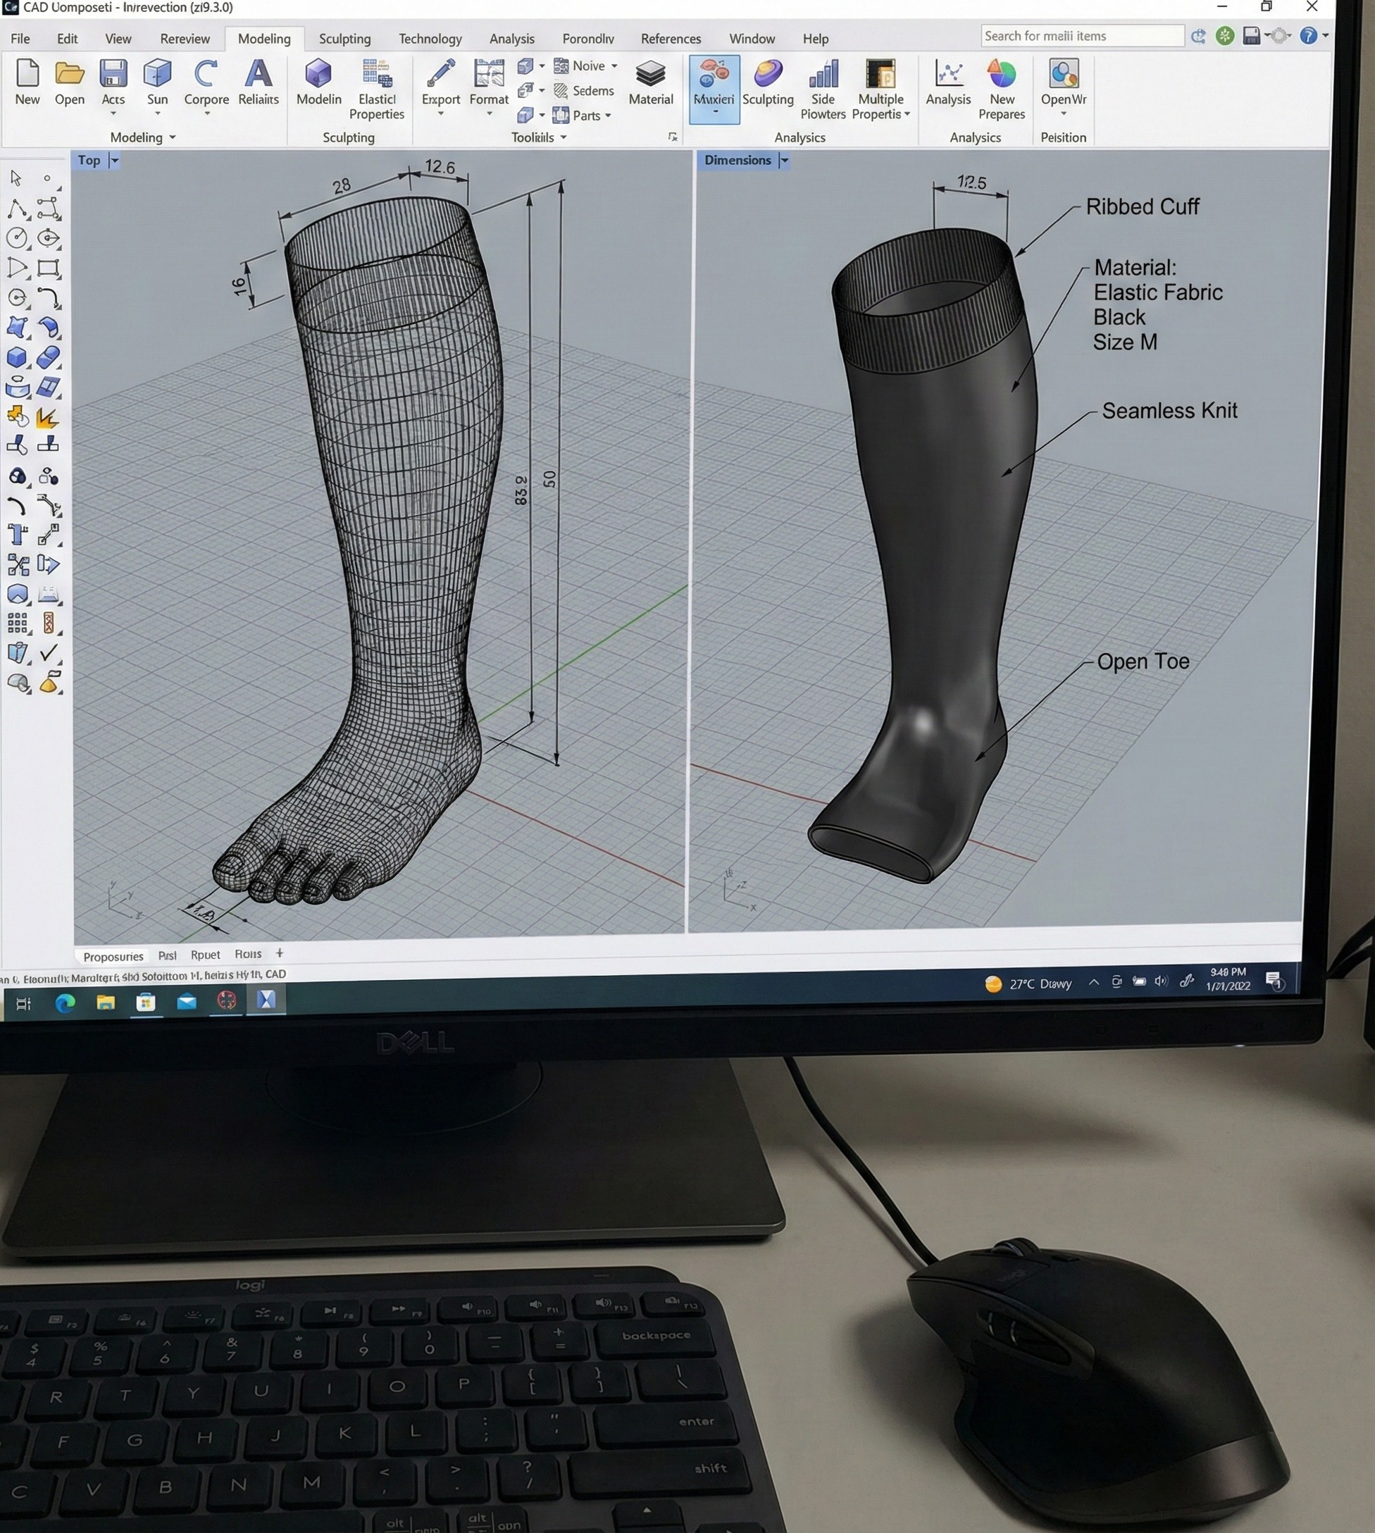Switch to the Sculpting ribbon tab
The image size is (1375, 1533).
[344, 39]
